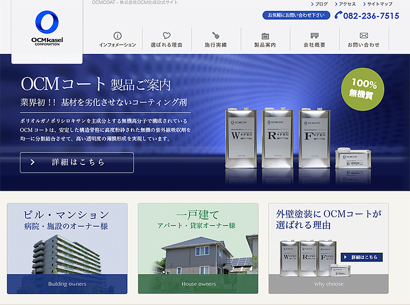Click the W+PRO can in the hero banner
Image resolution: width=410 pixels, height=305 pixels.
coord(241,138)
